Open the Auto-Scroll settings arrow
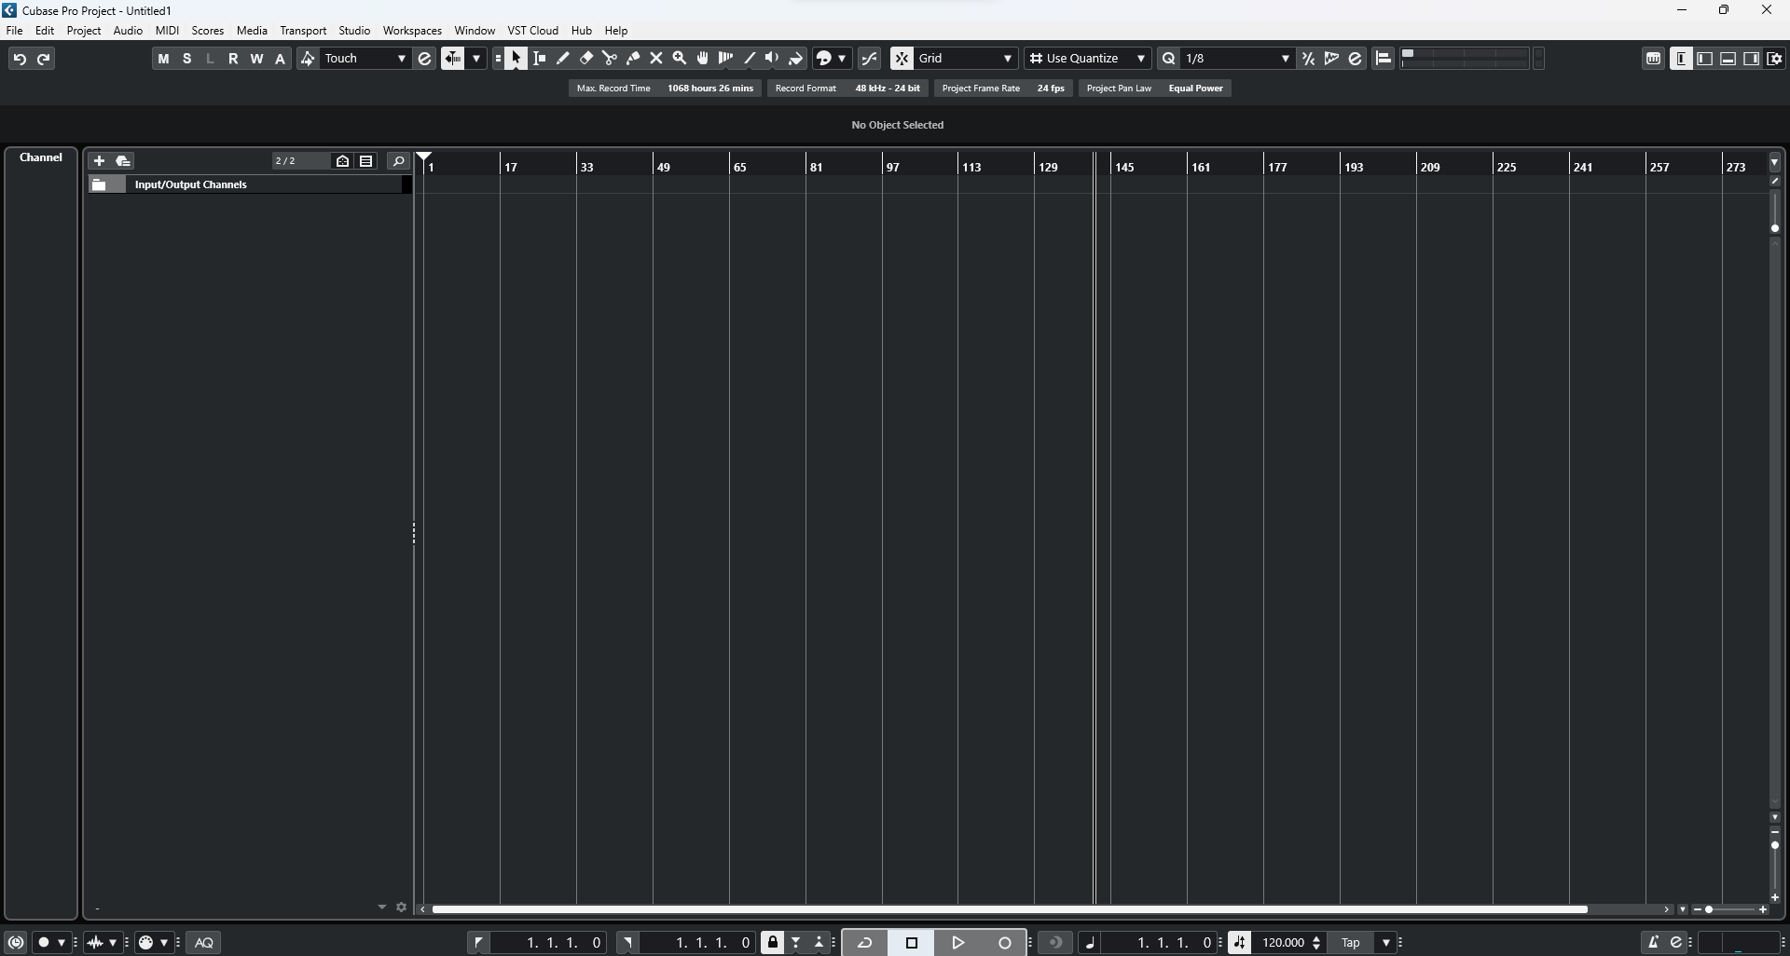1790x956 pixels. 477,59
